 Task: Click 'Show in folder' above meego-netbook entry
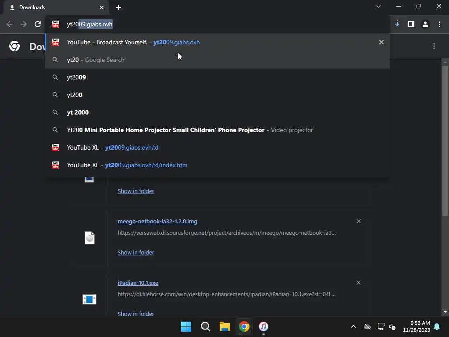pyautogui.click(x=136, y=191)
